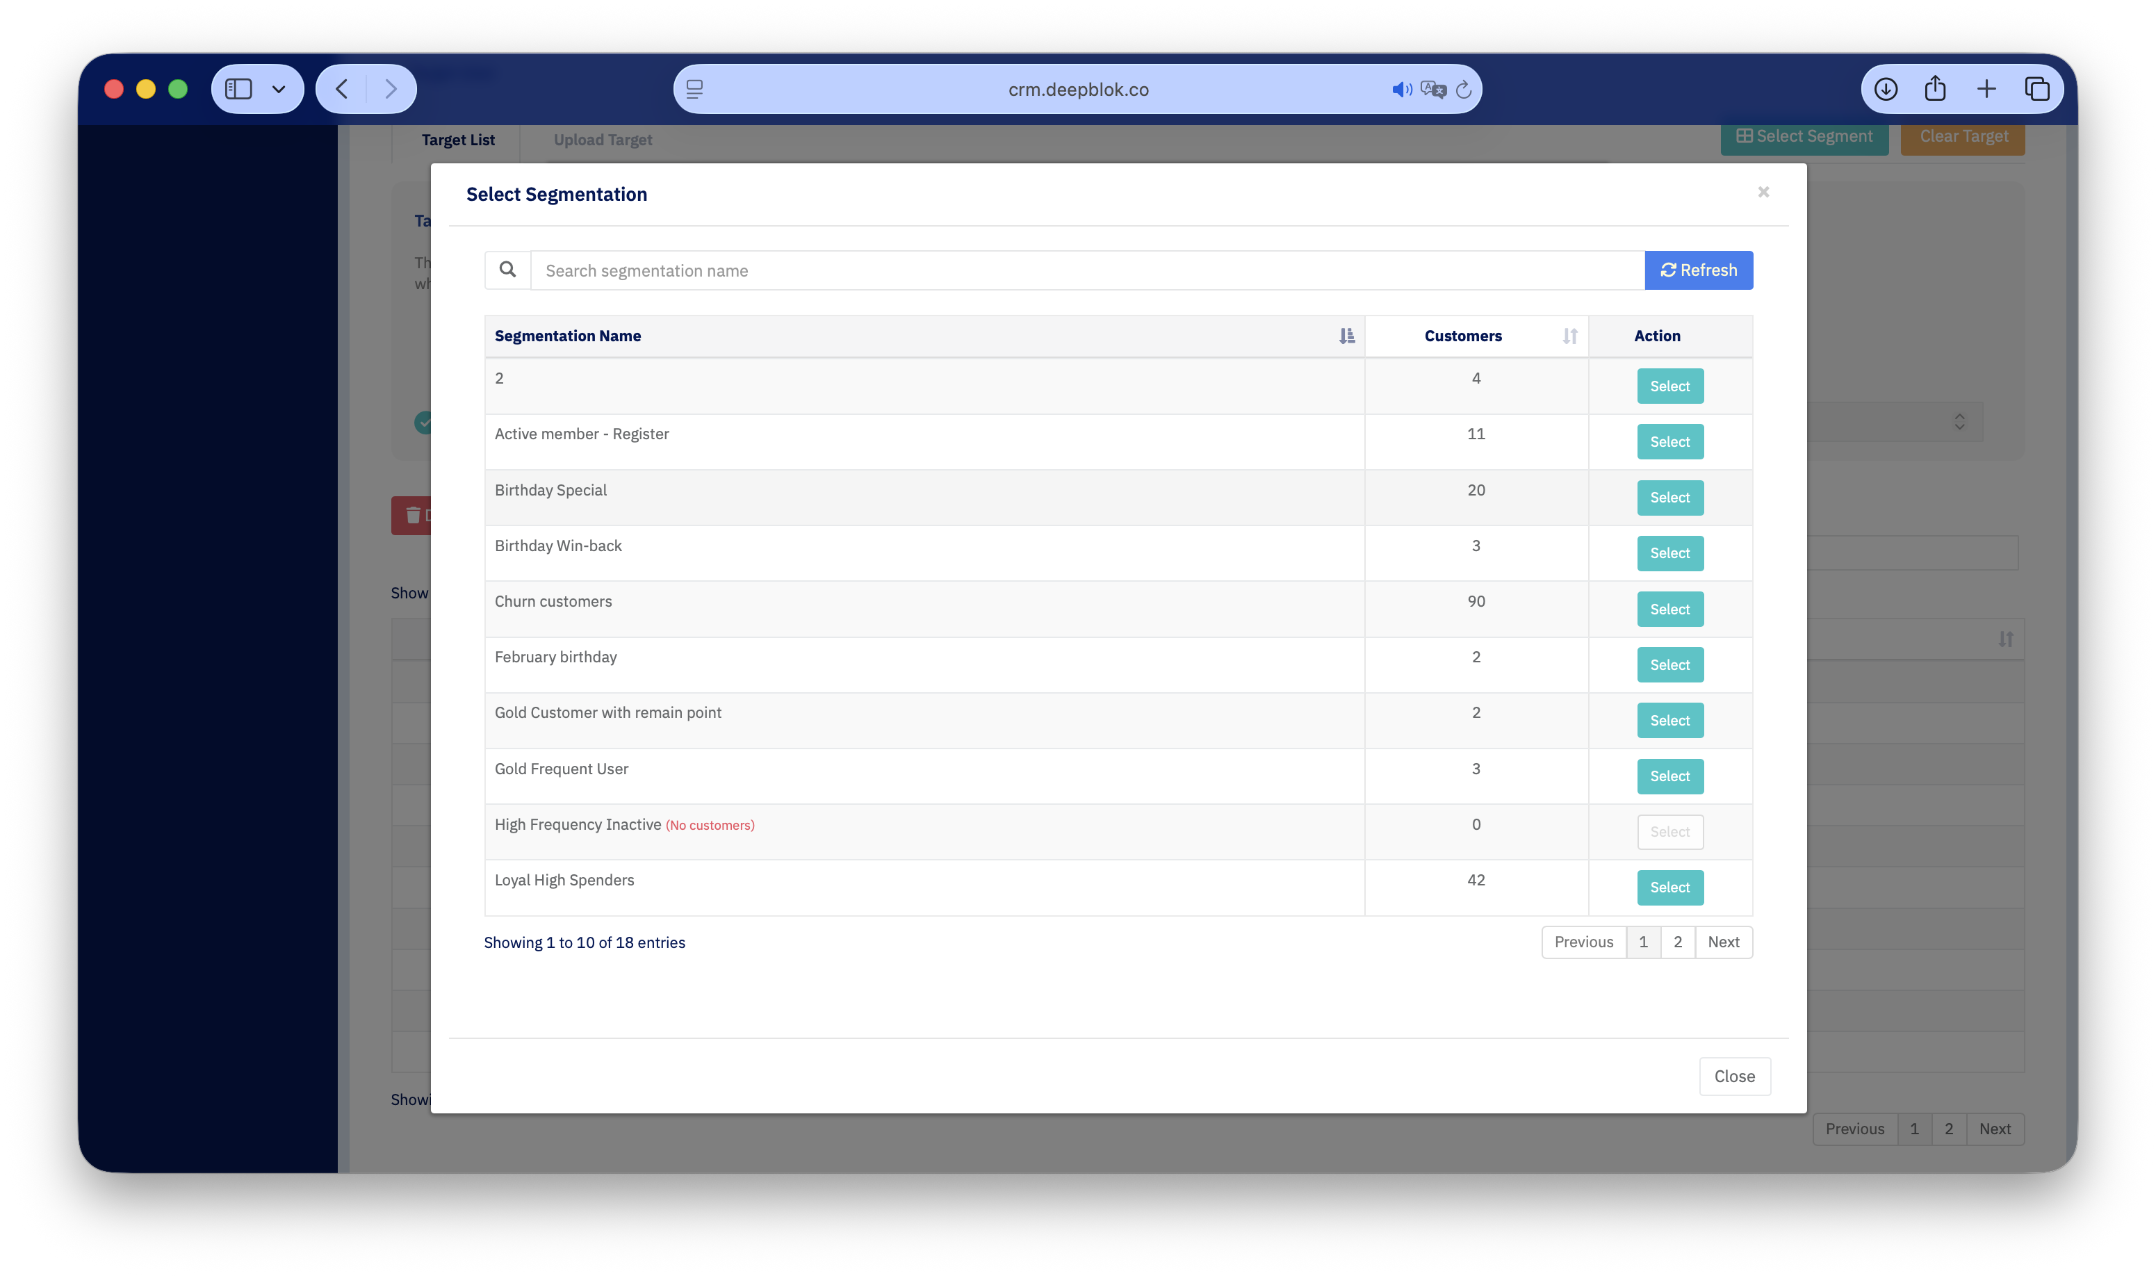Click Next in background page pagination
The height and width of the screenshot is (1276, 2156).
(1994, 1129)
